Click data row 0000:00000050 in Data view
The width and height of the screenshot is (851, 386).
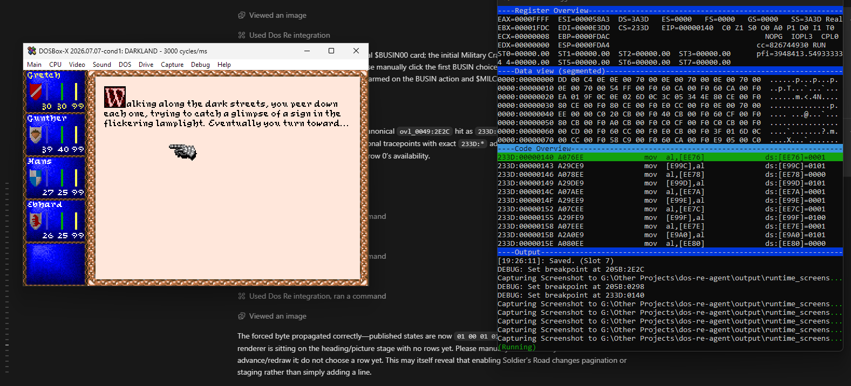tap(667, 122)
